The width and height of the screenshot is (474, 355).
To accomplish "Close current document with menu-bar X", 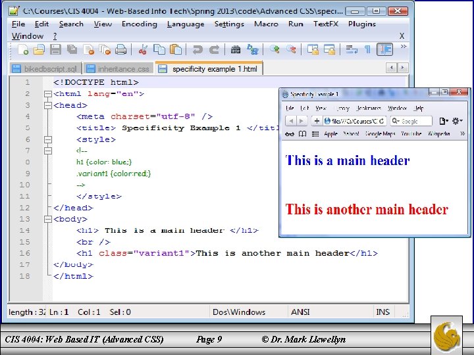I will 402,36.
